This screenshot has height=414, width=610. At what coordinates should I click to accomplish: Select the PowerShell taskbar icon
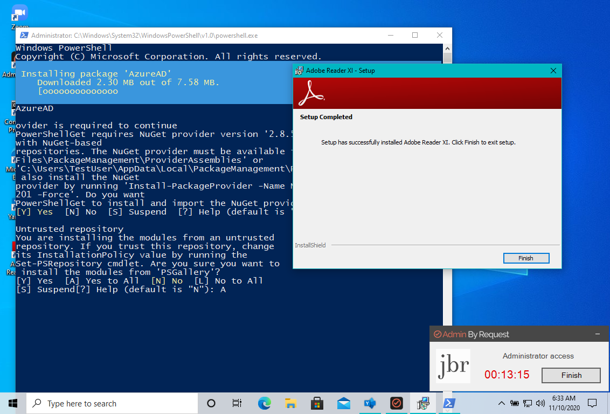coord(449,403)
